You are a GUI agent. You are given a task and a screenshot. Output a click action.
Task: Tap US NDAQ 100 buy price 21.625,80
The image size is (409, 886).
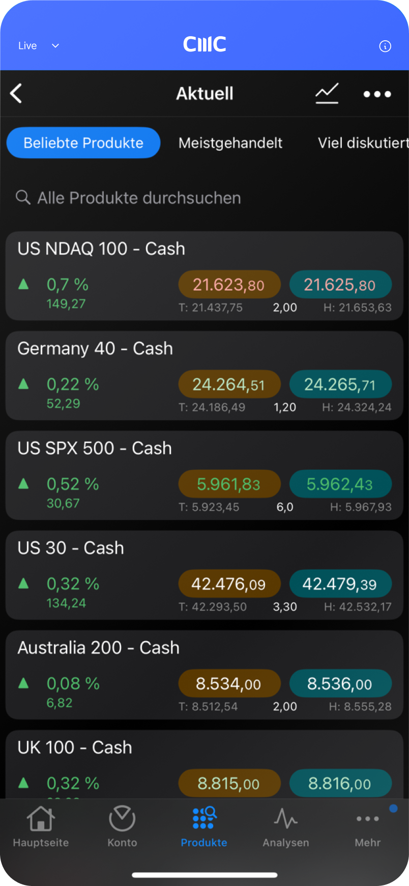[340, 285]
